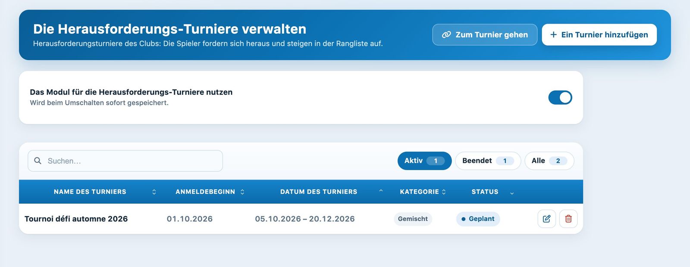Open Zum Turnier gehen link button

485,34
